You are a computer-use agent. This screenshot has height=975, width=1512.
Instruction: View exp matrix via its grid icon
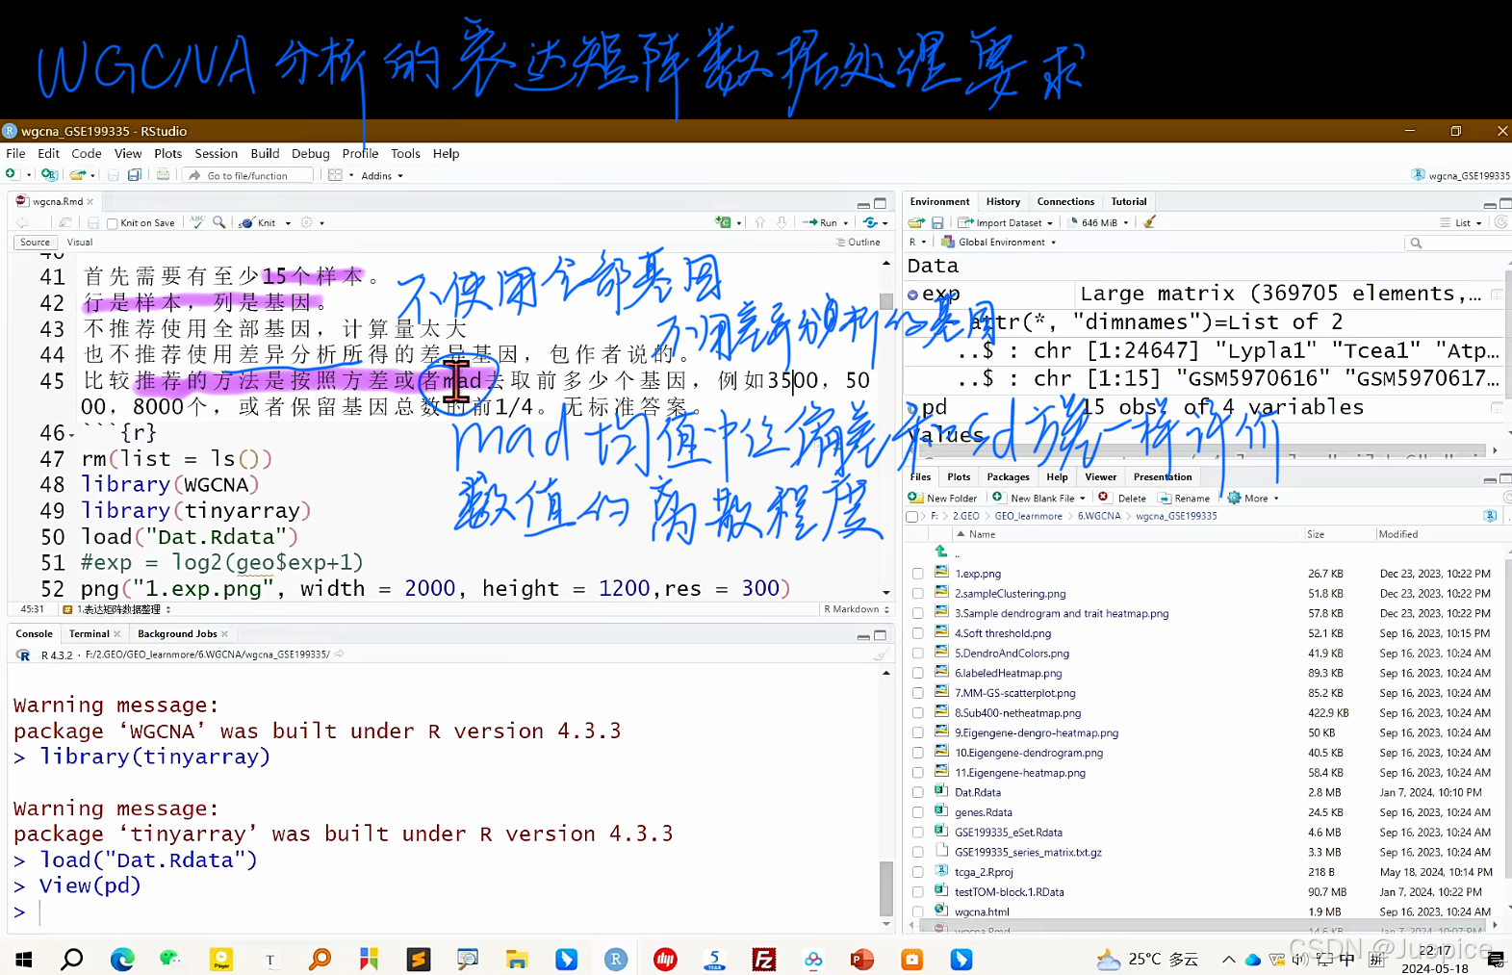pyautogui.click(x=1497, y=294)
